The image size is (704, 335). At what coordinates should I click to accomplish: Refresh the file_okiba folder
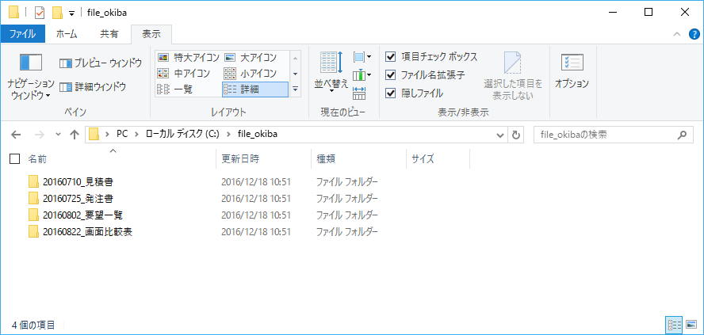pos(515,135)
